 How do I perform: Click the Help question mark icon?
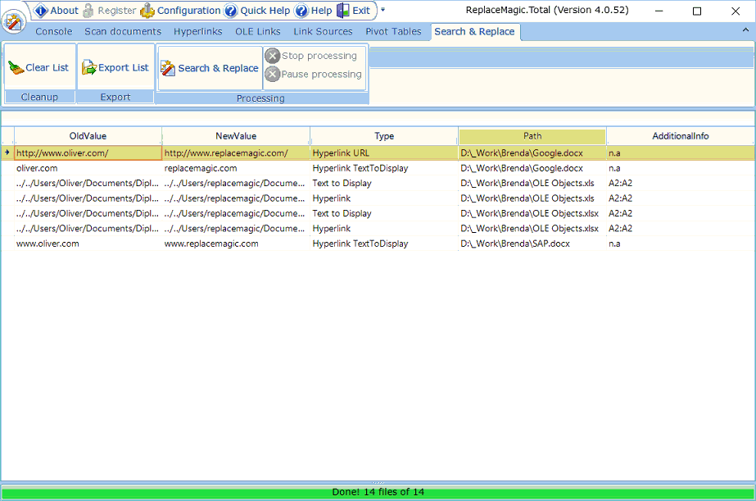(301, 10)
